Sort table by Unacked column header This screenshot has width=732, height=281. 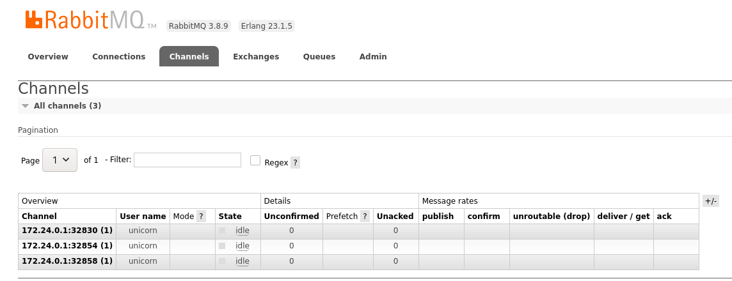(395, 216)
